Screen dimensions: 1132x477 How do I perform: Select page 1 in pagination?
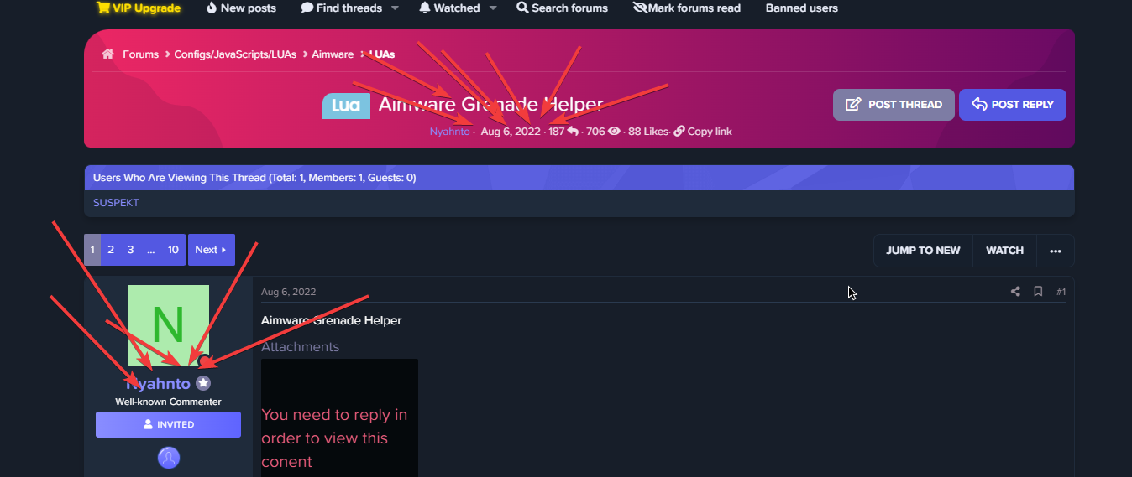coord(92,250)
